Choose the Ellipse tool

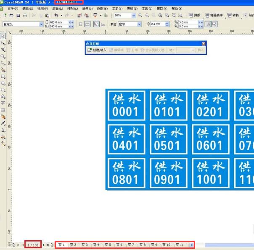click(3, 83)
